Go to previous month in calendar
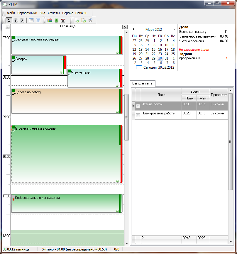Image resolution: width=237 pixels, height=254 pixels. [133, 29]
